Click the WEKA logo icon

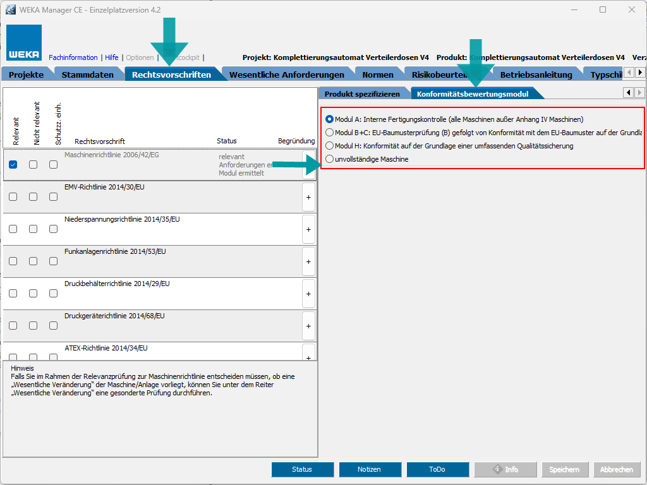(x=24, y=43)
